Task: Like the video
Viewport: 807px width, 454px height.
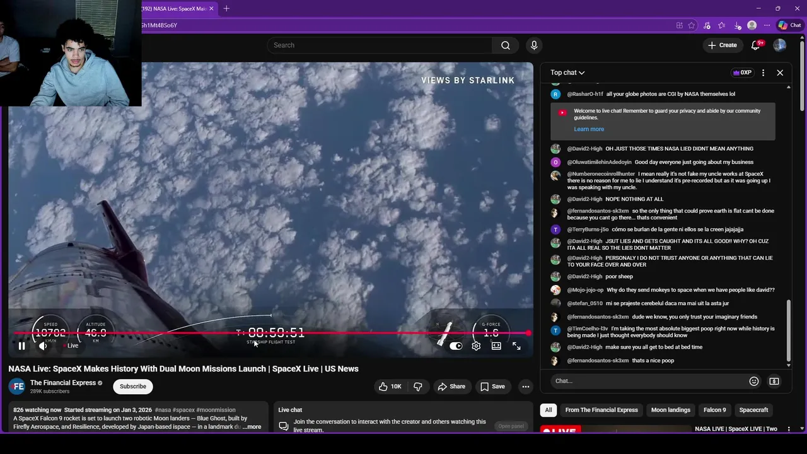Action: [x=390, y=387]
